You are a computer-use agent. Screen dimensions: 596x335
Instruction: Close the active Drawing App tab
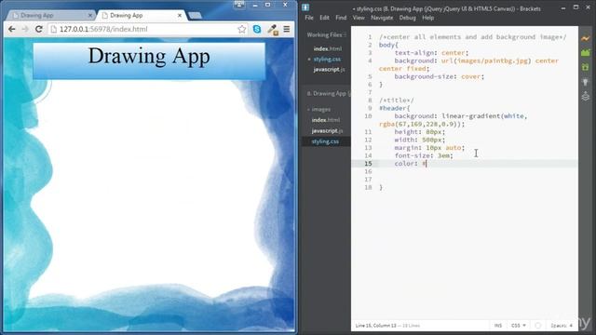click(180, 16)
